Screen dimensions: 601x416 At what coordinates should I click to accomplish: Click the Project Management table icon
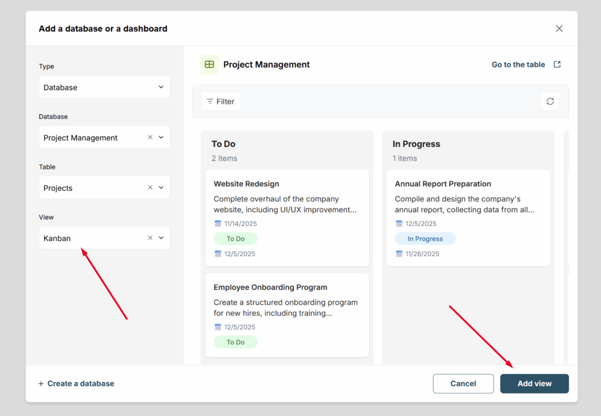(x=210, y=64)
